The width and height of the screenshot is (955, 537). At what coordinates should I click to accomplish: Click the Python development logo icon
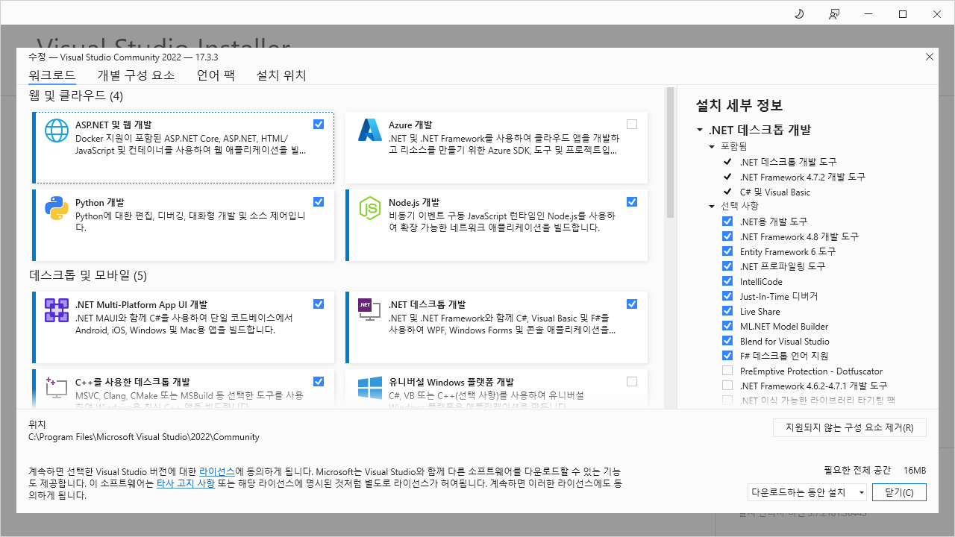(57, 208)
